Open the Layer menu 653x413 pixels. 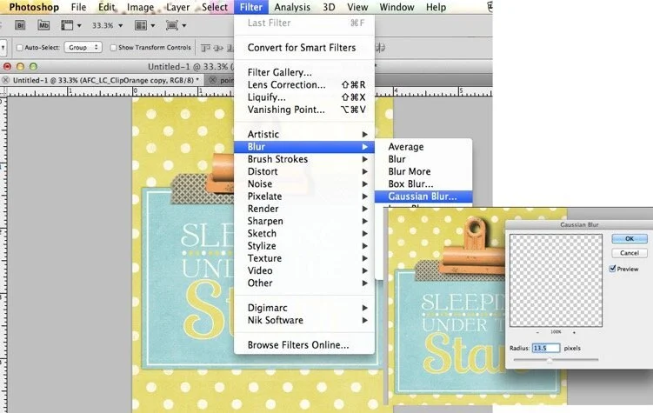178,7
